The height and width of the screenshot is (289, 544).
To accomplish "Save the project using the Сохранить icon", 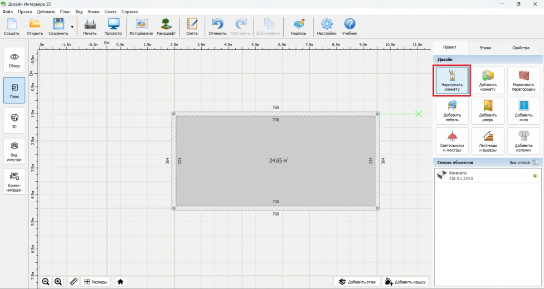I will click(58, 27).
